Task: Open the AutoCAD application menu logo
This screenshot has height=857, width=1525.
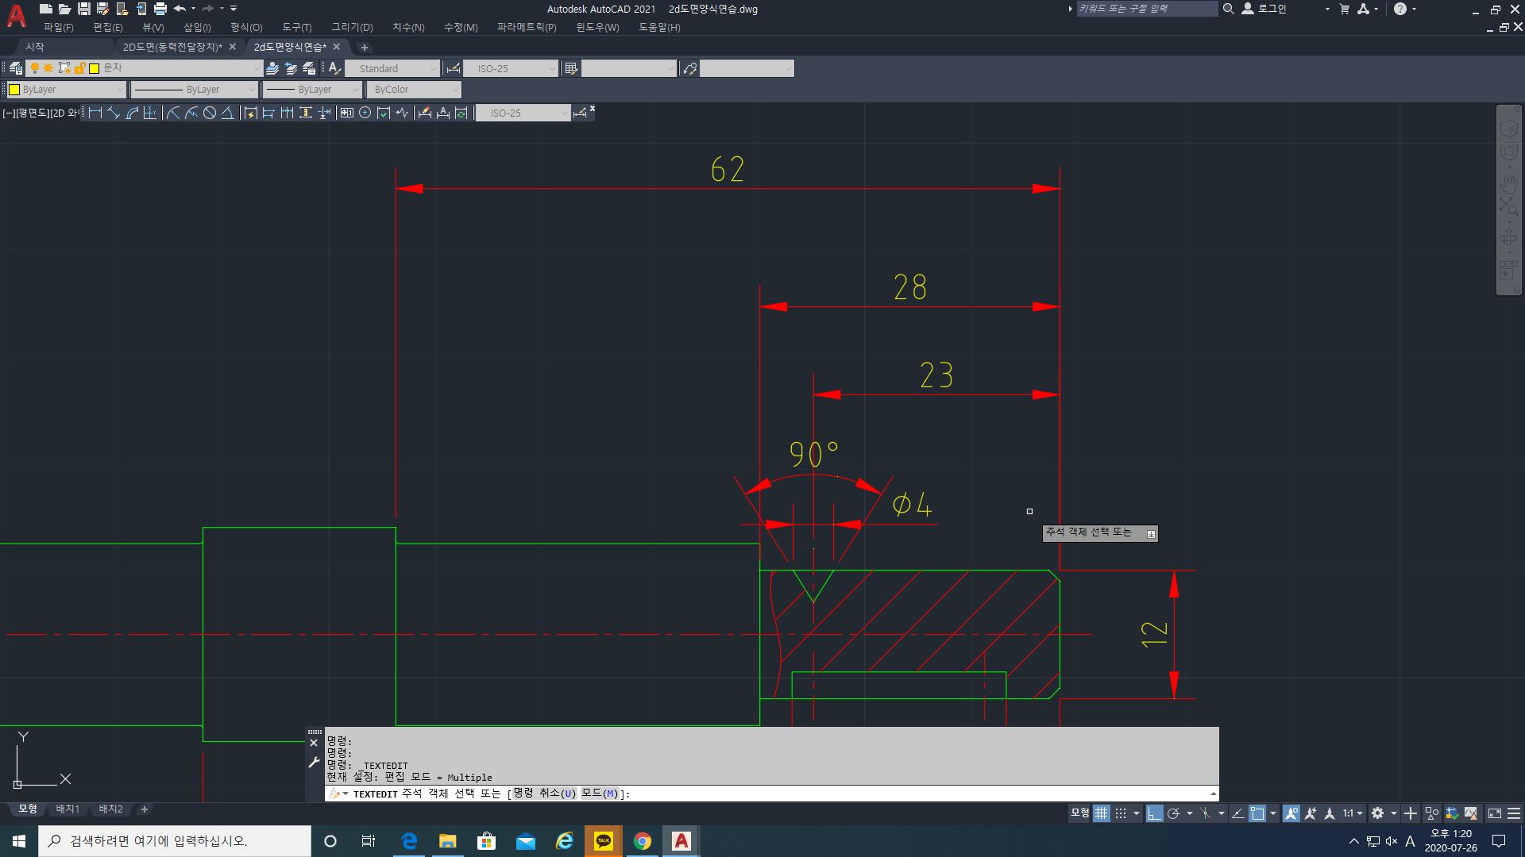Action: point(16,15)
